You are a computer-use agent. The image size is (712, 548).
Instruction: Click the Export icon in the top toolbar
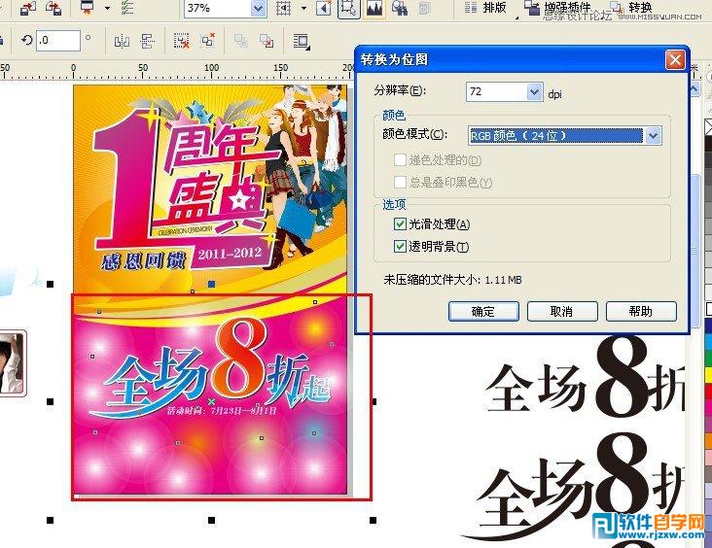pyautogui.click(x=53, y=7)
